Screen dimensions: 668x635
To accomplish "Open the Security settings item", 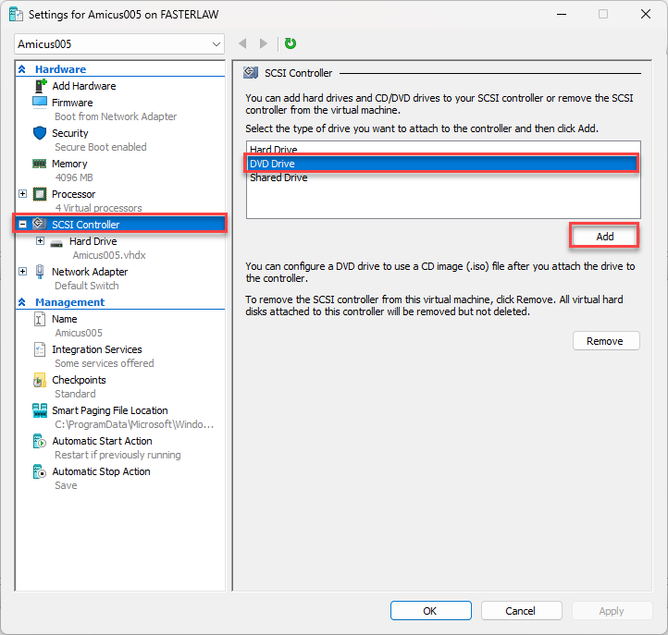I will pos(70,133).
